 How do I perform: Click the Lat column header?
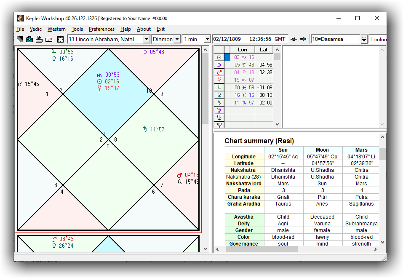point(264,50)
